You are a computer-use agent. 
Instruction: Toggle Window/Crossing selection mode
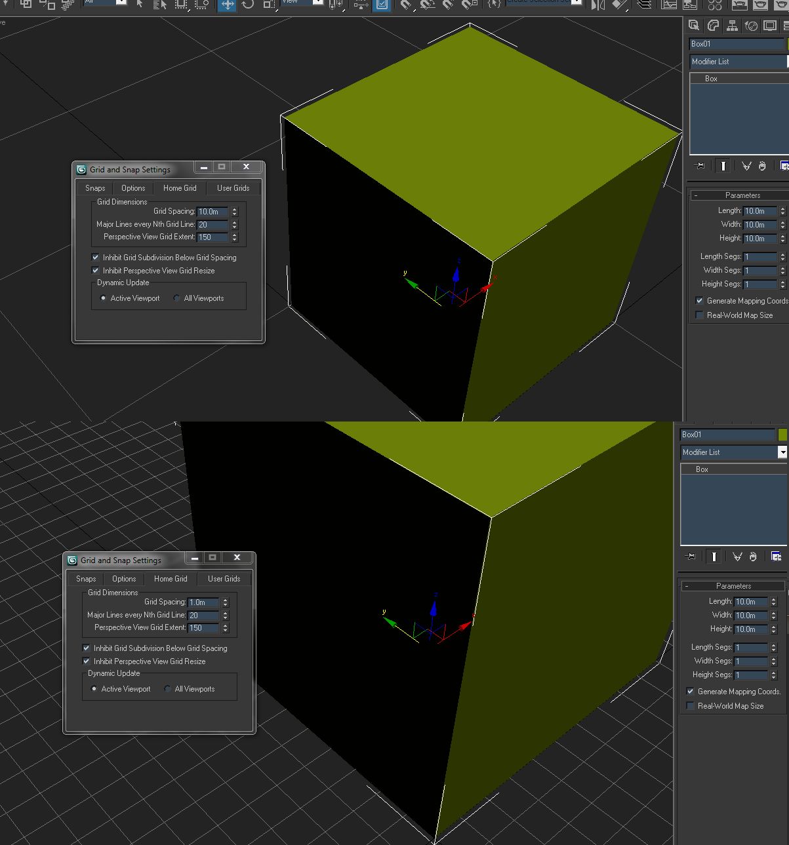point(202,5)
